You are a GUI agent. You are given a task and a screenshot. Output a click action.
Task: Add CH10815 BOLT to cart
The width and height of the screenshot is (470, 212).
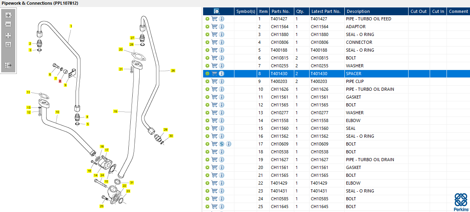coord(214,58)
